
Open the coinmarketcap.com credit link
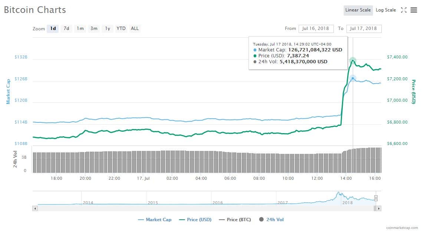pos(402,228)
